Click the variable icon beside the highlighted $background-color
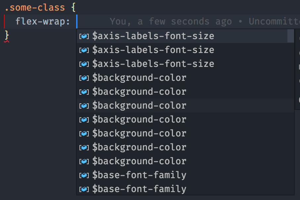Viewport: 300px width, 200px height. [84, 105]
